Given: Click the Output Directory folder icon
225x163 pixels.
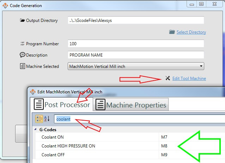Looking at the screenshot, I should (23, 21).
